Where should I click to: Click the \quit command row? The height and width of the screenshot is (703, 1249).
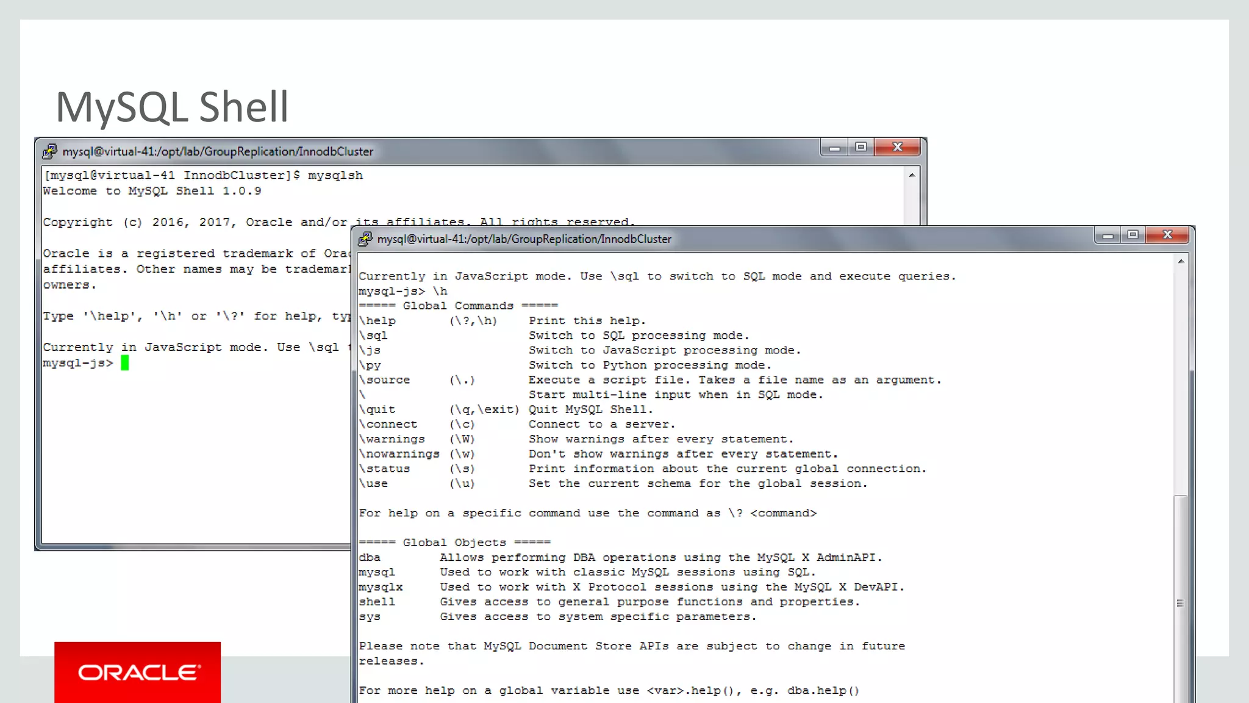[x=506, y=409]
